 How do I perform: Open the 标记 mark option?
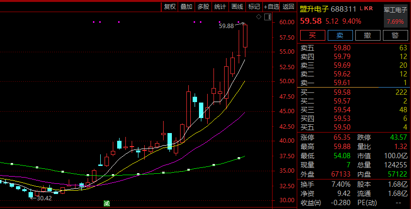(x=254, y=6)
